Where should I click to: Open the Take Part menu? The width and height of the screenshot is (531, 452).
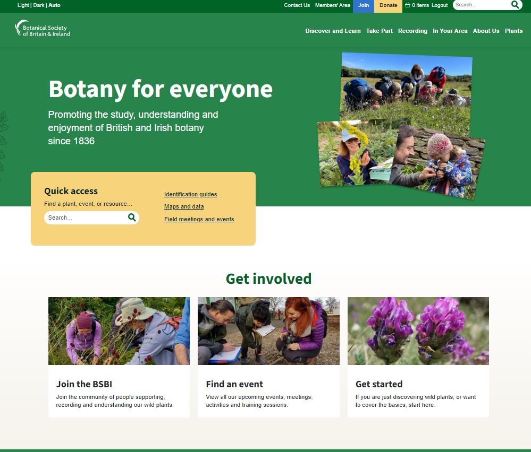[380, 31]
